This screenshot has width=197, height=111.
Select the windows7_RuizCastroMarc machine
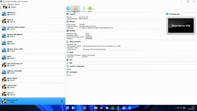click(x=33, y=28)
